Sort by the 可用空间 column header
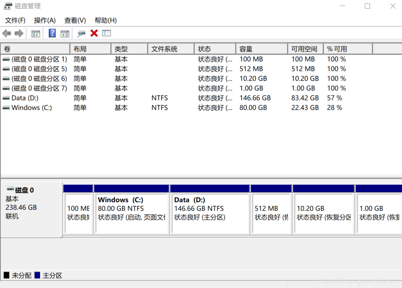Image resolution: width=402 pixels, height=288 pixels. click(x=306, y=49)
